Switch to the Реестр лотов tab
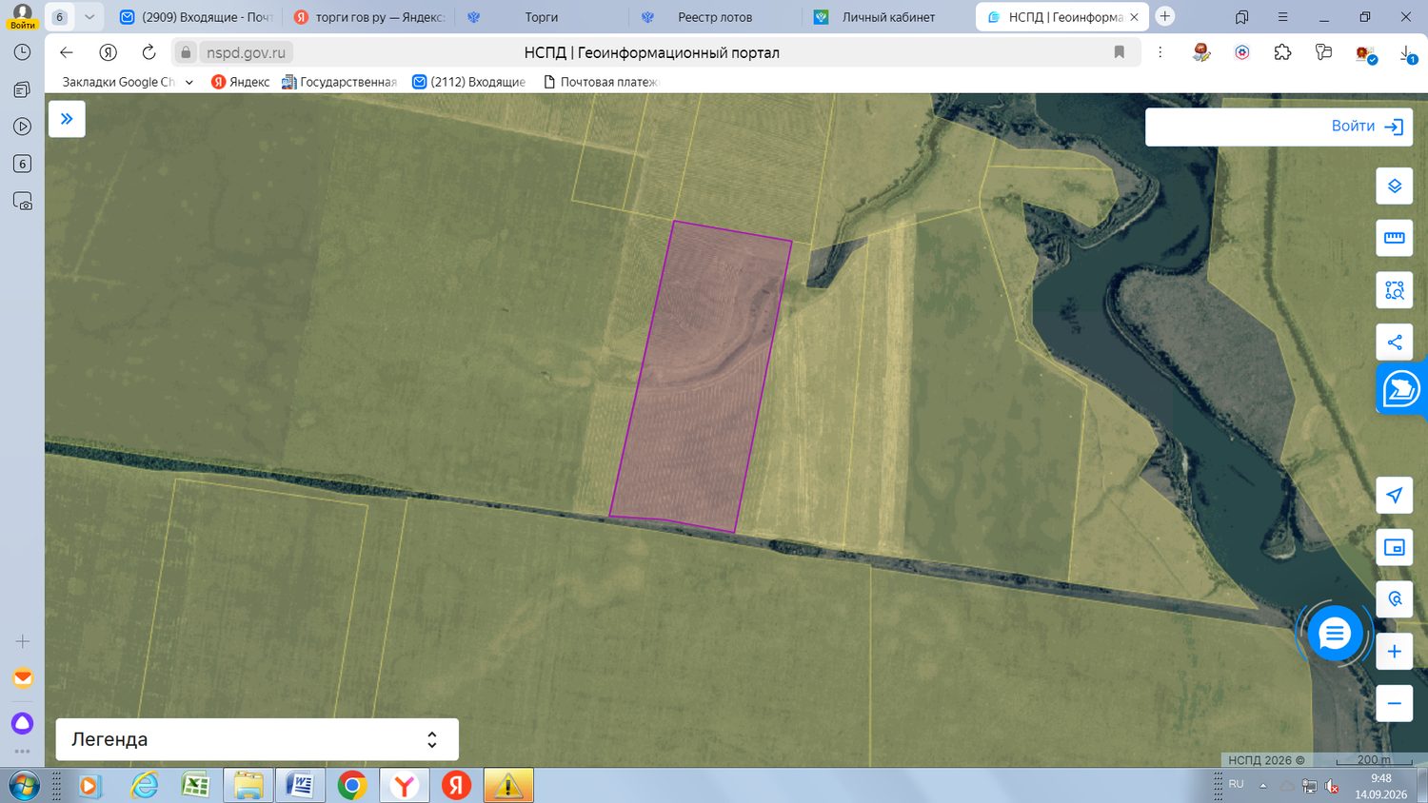1428x803 pixels. click(x=714, y=17)
